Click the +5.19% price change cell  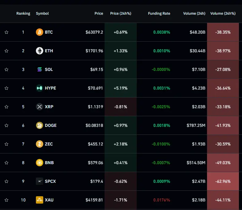pyautogui.click(x=121, y=88)
